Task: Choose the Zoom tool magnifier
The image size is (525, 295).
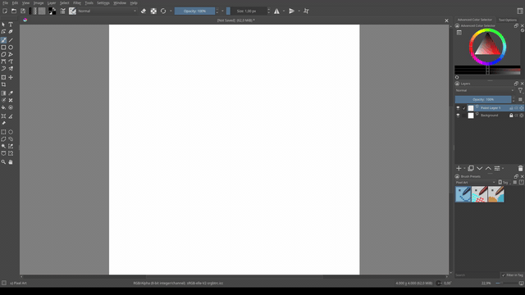Action: pyautogui.click(x=3, y=162)
